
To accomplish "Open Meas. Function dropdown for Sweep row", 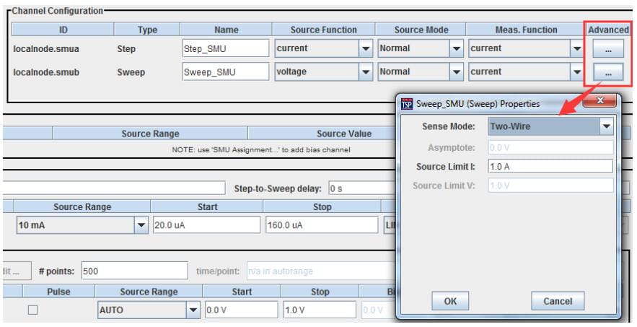I will pos(576,72).
